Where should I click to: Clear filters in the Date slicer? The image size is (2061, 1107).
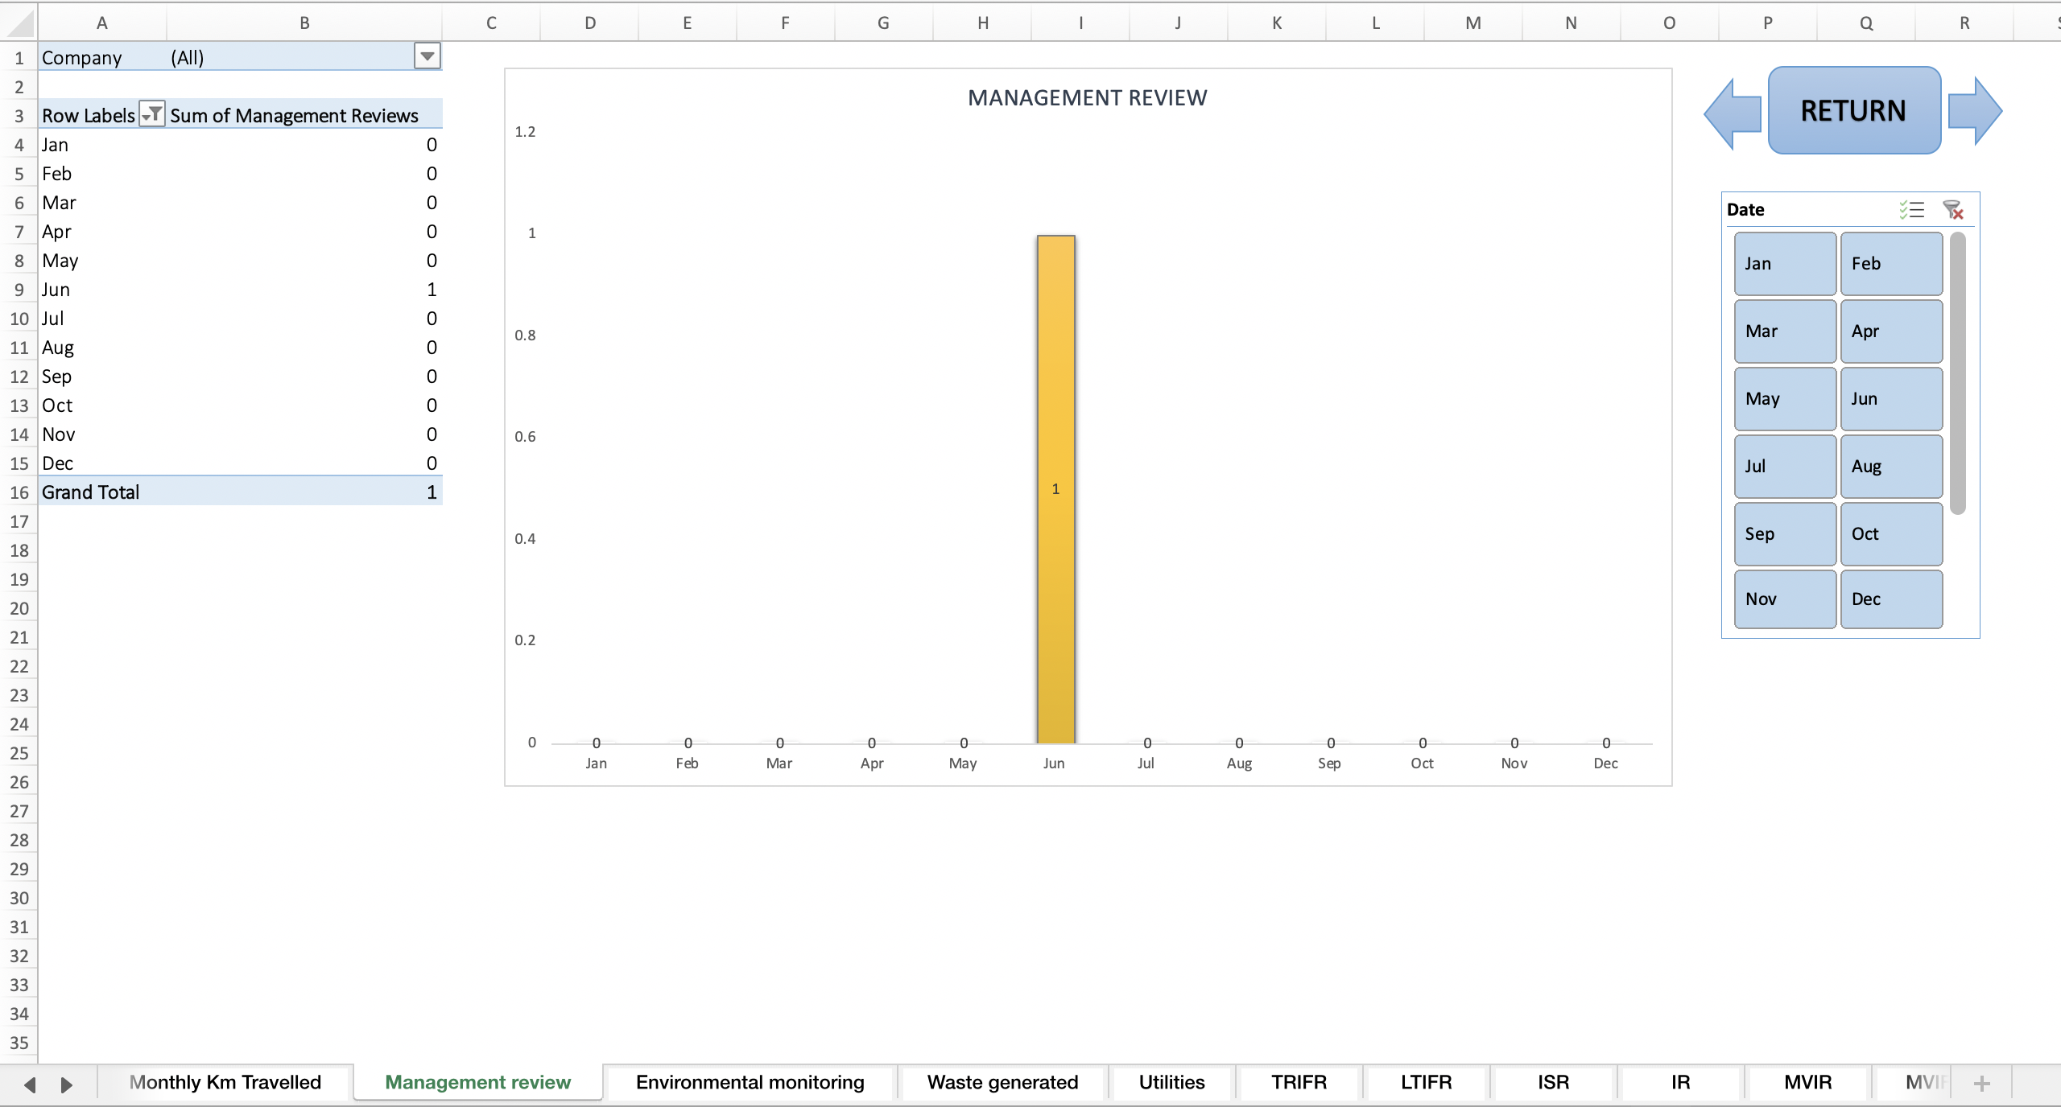[x=1954, y=209]
